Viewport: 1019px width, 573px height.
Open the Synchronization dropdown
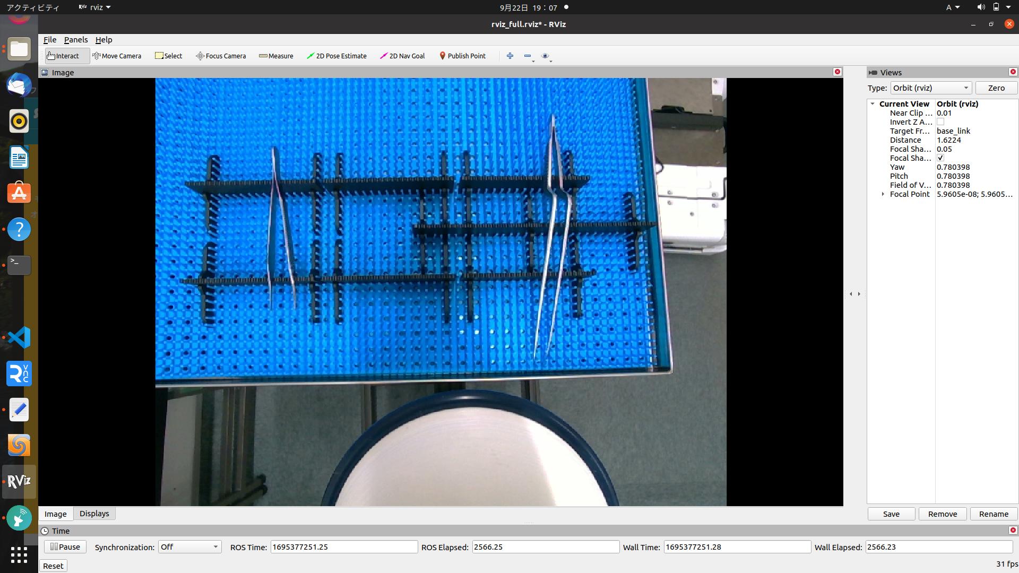189,547
